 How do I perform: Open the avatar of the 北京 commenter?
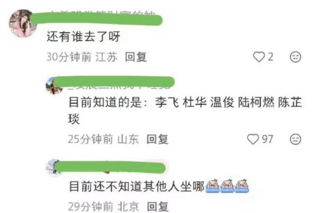(54, 168)
